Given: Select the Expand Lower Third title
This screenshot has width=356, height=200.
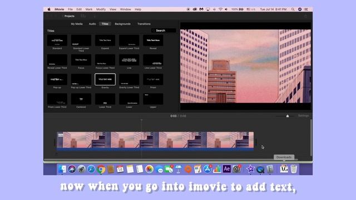Looking at the screenshot, I should tap(129, 41).
